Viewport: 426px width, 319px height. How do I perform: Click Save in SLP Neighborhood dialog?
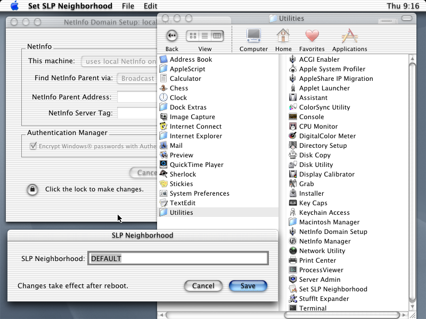point(248,286)
